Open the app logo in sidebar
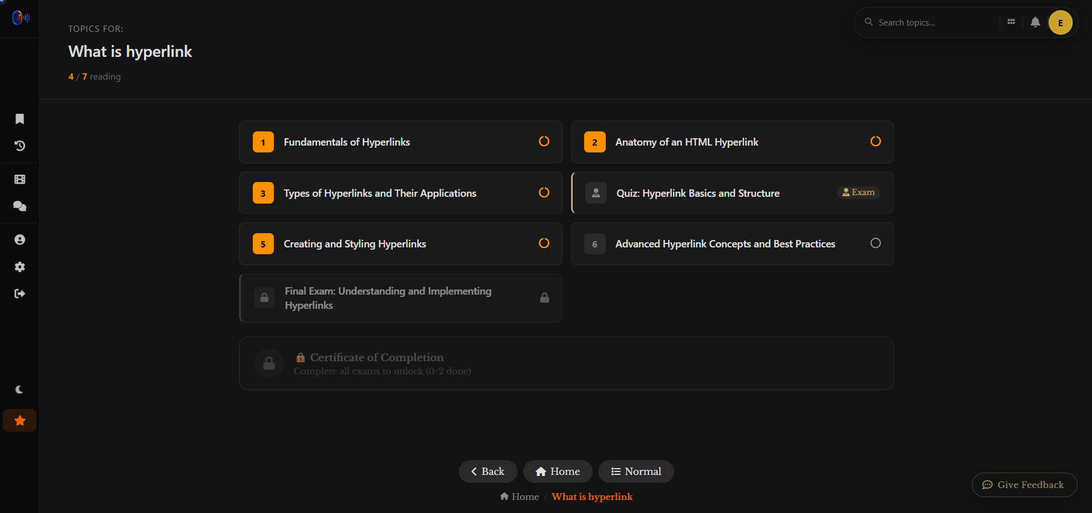This screenshot has width=1092, height=513. (x=20, y=18)
